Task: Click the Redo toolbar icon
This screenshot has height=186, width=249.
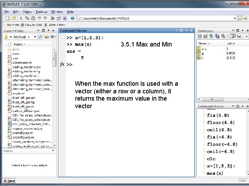Action: 45,18
